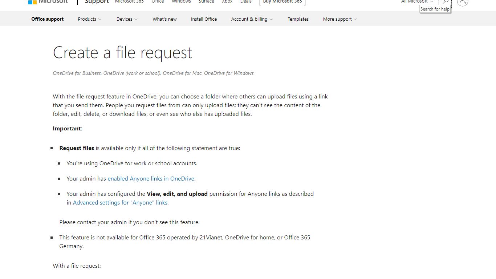Click the Create a file request heading
Image resolution: width=496 pixels, height=279 pixels.
[x=122, y=53]
